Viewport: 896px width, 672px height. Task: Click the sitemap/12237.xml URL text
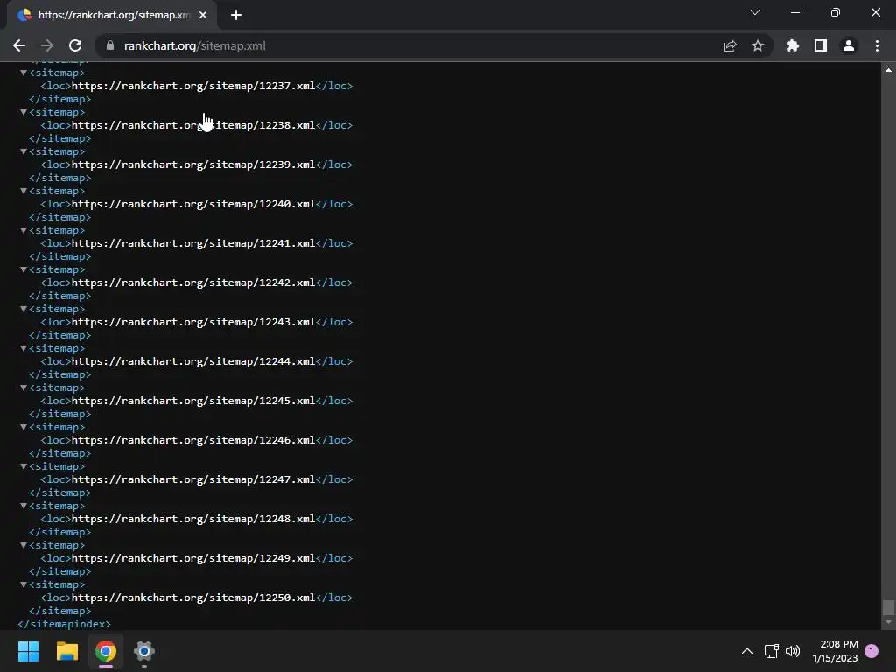(x=193, y=86)
